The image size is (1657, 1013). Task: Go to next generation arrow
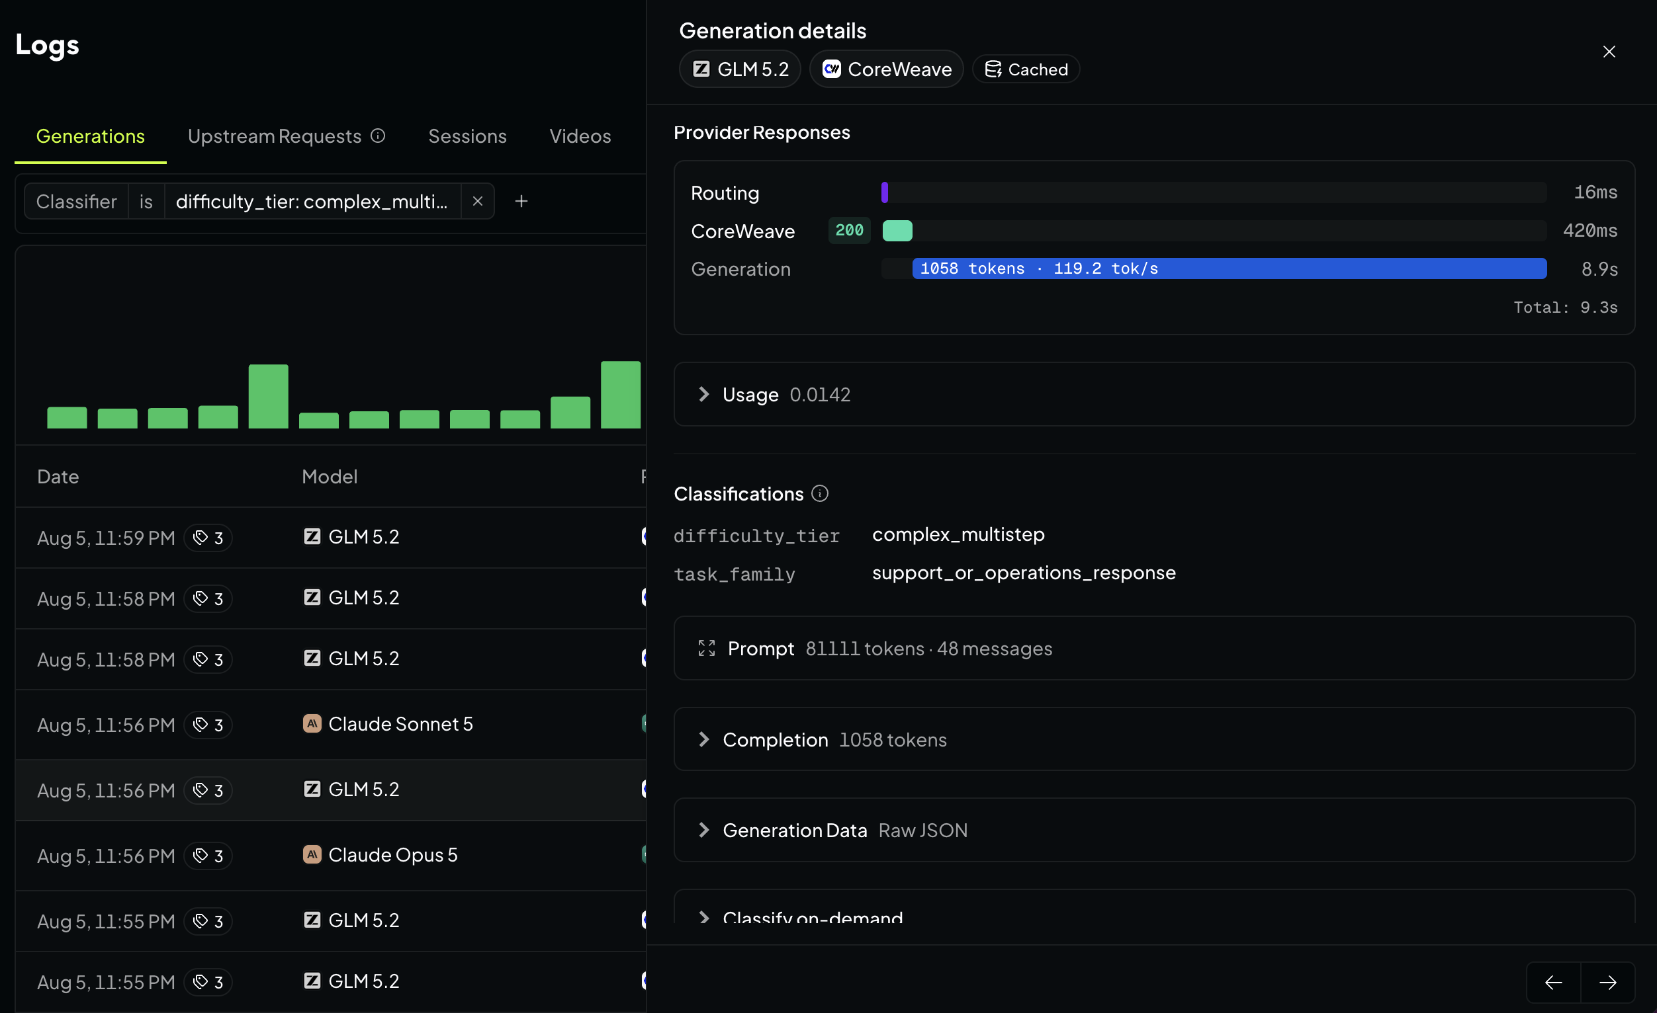[1608, 982]
